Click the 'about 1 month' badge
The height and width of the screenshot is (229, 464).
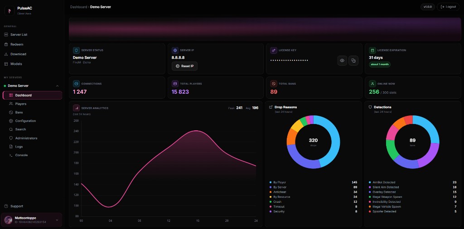380,64
